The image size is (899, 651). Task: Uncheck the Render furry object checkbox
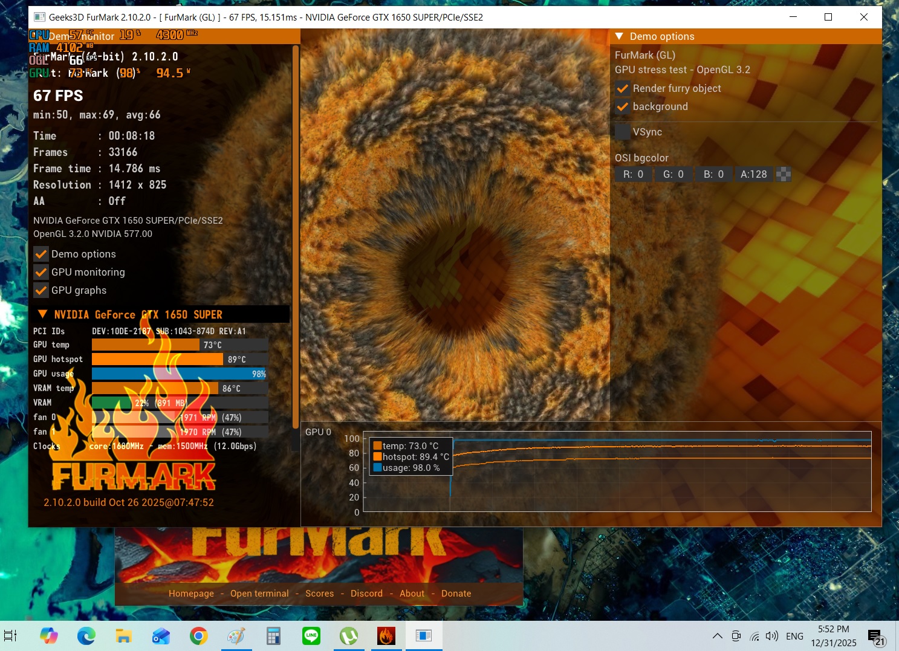point(623,89)
